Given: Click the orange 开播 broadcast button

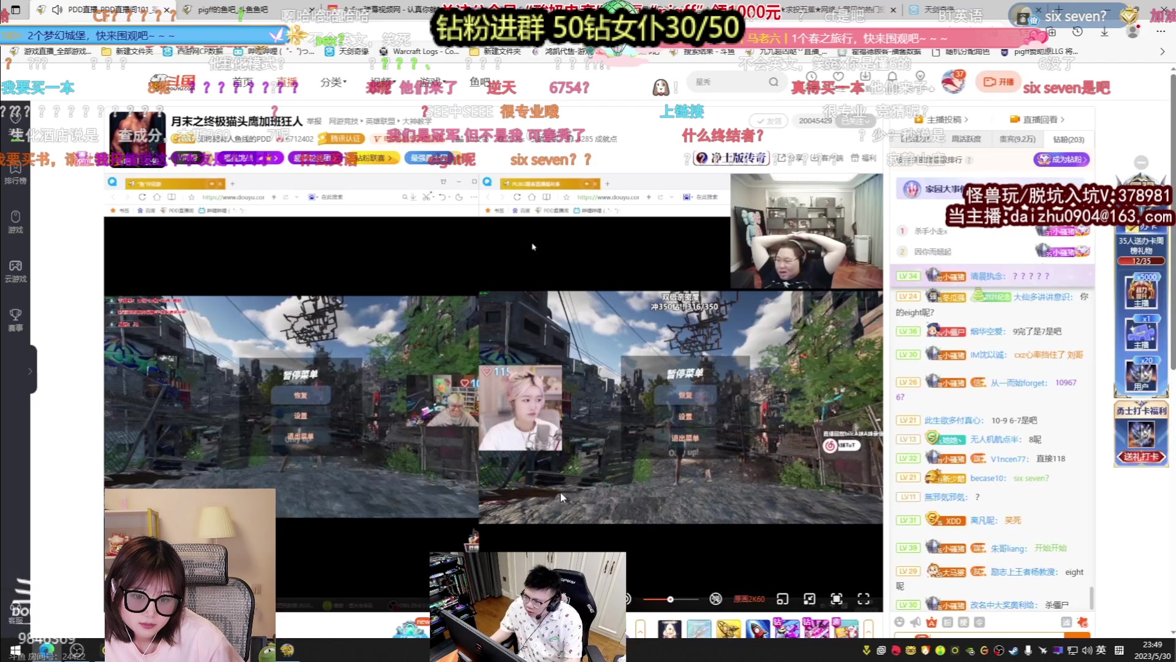Looking at the screenshot, I should (x=998, y=81).
